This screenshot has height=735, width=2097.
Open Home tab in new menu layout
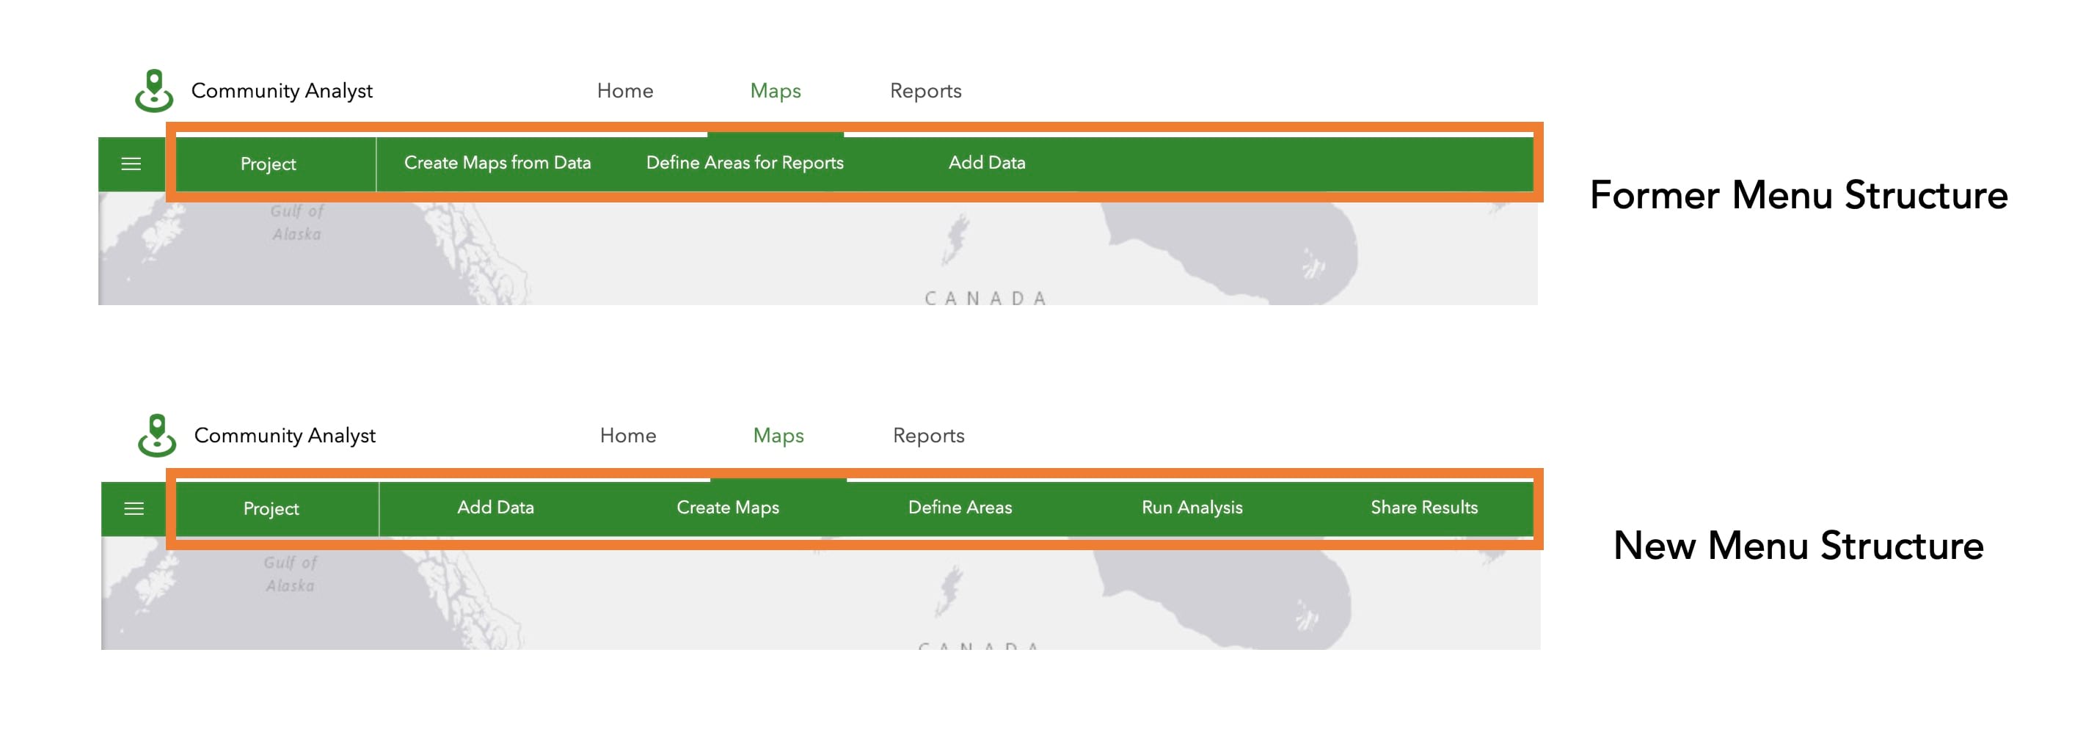point(629,436)
